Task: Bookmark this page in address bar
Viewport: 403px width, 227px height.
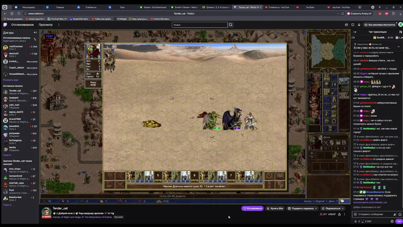Action: [x=343, y=14]
